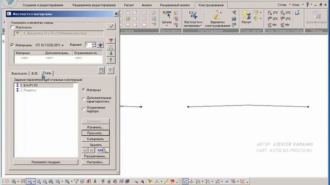Select Ограничения подбора radio button
330x185 pixels.
84,109
